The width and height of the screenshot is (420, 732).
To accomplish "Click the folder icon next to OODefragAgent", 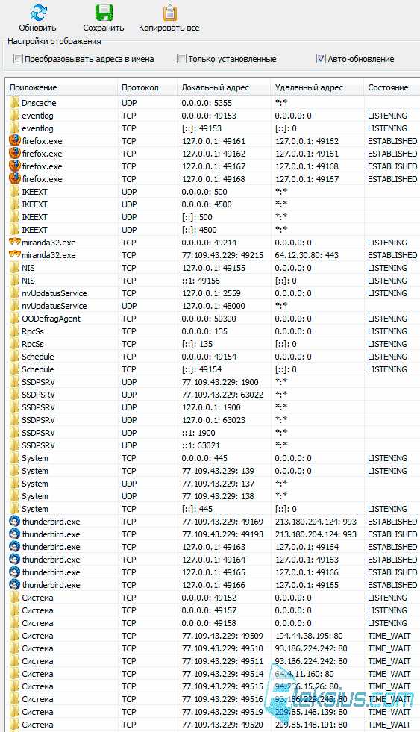I will pos(15,319).
